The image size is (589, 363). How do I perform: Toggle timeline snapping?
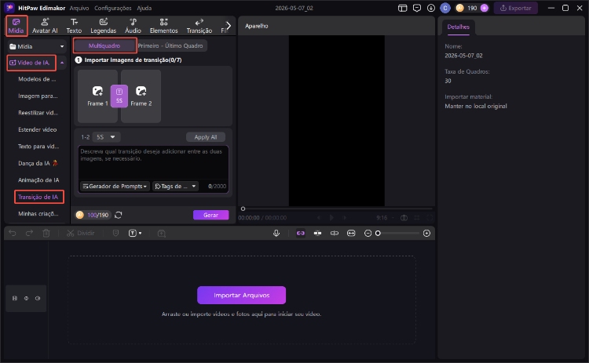317,234
